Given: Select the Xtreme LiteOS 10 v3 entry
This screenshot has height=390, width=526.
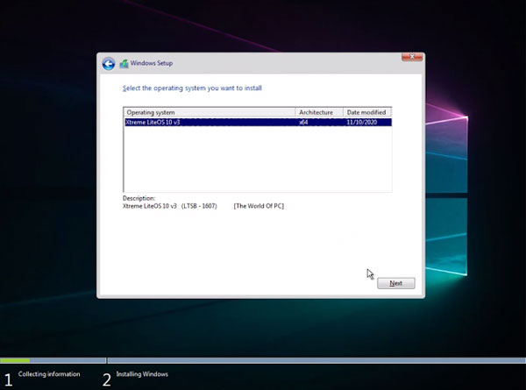Looking at the screenshot, I should click(258, 123).
